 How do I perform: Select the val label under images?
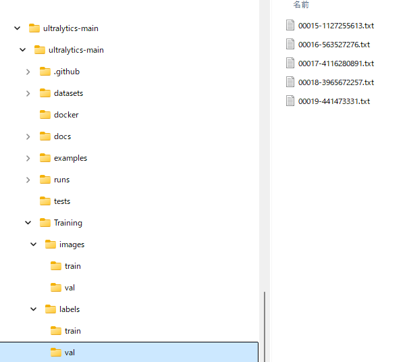[70, 288]
